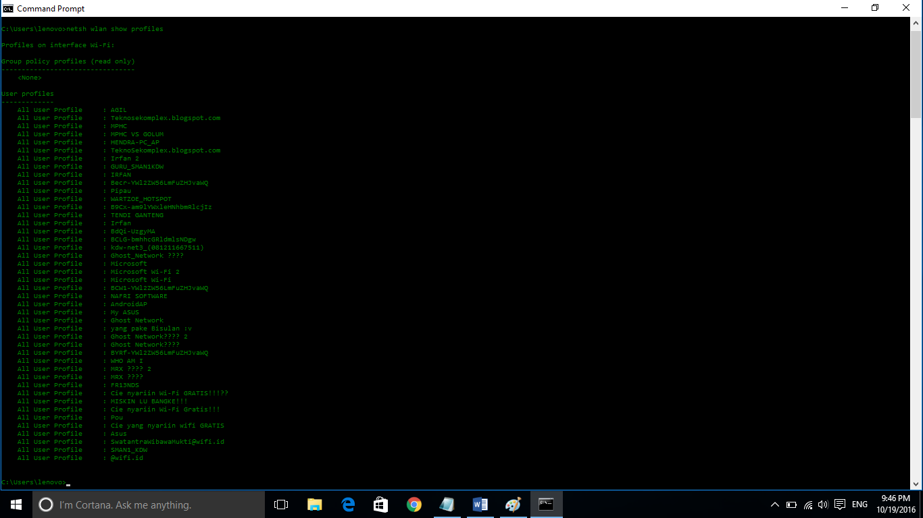Open the Windows Store from the taskbar
The image size is (923, 518).
pos(380,504)
